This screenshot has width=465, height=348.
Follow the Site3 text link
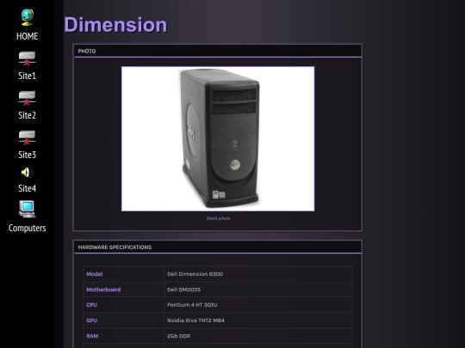[x=27, y=155]
